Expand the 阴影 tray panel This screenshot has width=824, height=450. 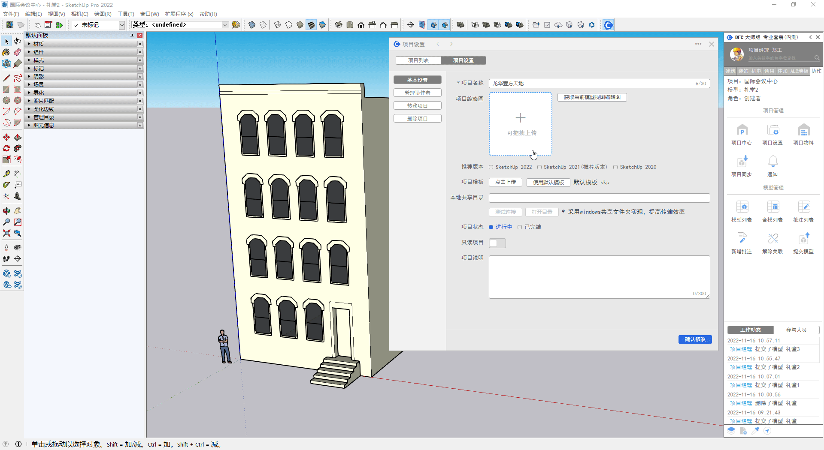point(39,77)
